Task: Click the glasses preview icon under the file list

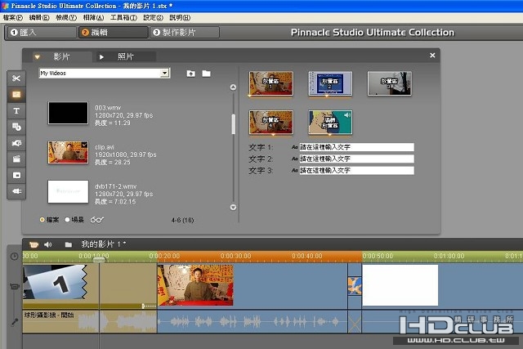Action: click(x=97, y=220)
